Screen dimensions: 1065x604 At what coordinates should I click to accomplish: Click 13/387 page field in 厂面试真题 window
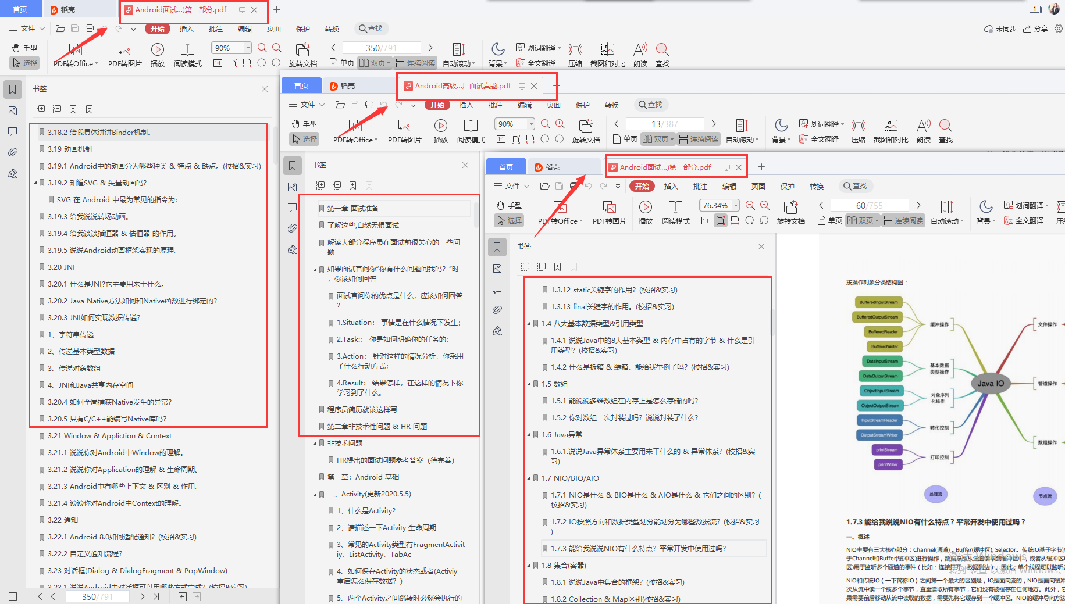click(665, 124)
